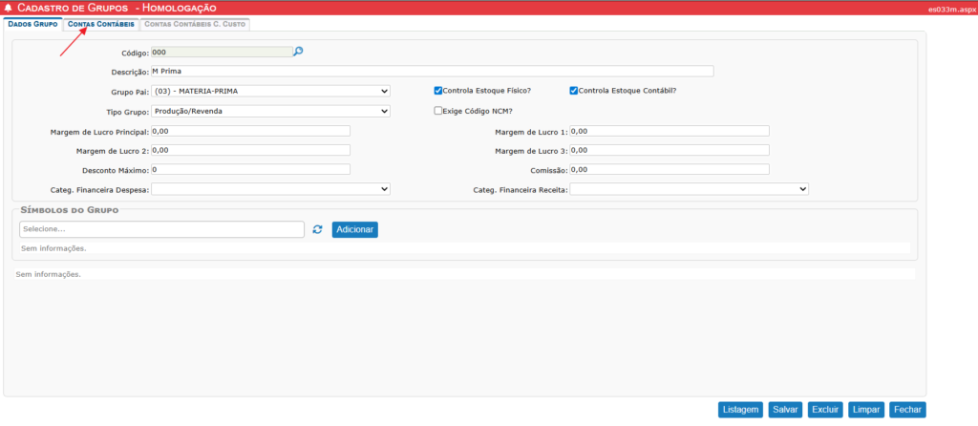Focus the Desconto Máximo input field

(250, 169)
